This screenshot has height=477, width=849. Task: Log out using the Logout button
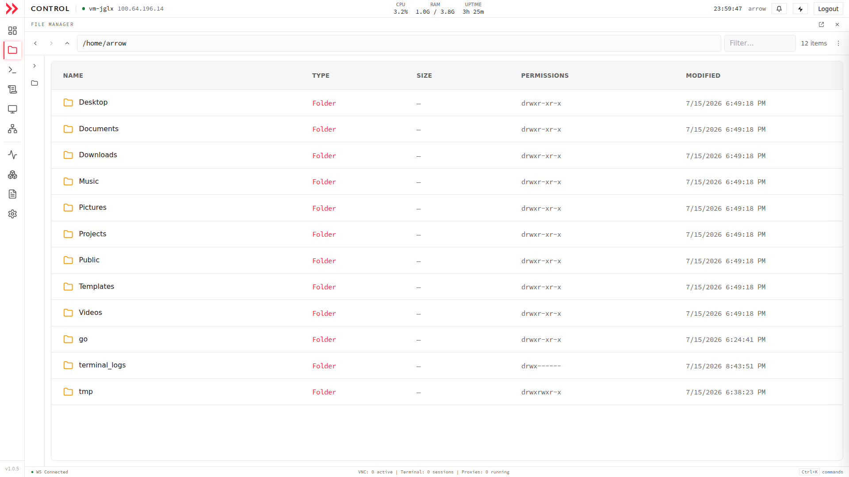828,9
